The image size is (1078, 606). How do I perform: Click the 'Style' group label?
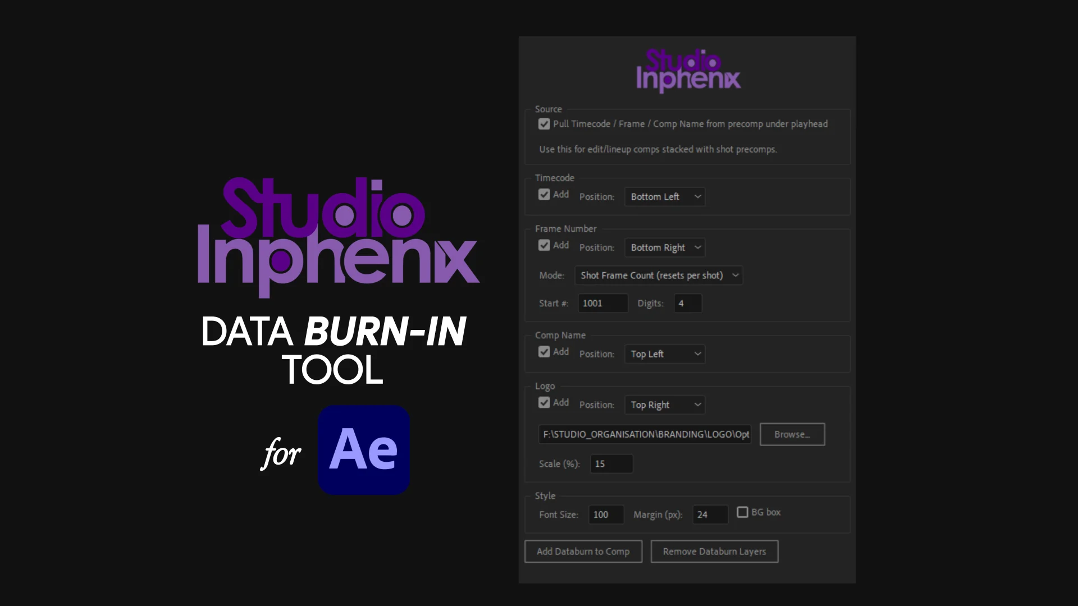[545, 496]
